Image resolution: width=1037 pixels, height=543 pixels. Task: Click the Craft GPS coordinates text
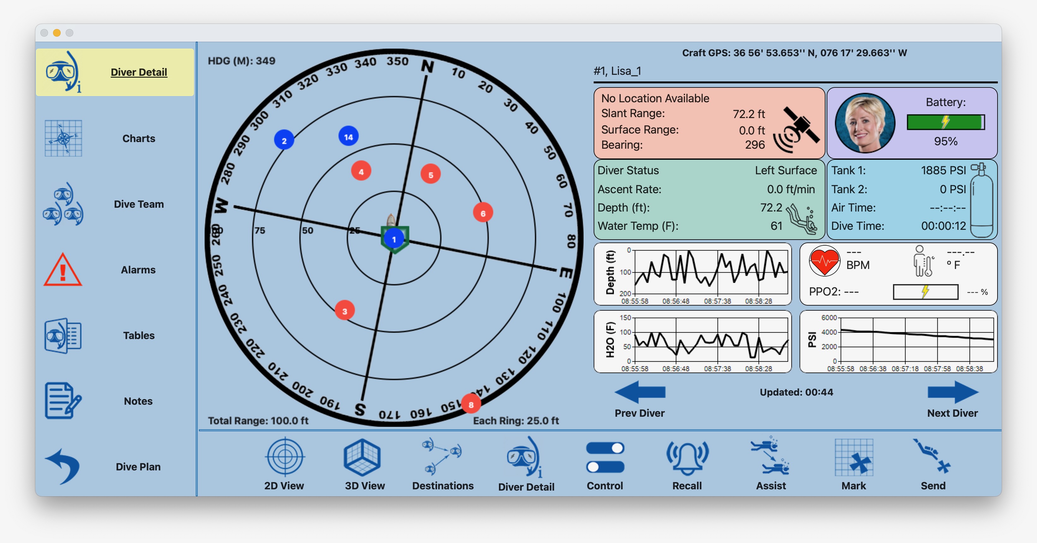(794, 53)
